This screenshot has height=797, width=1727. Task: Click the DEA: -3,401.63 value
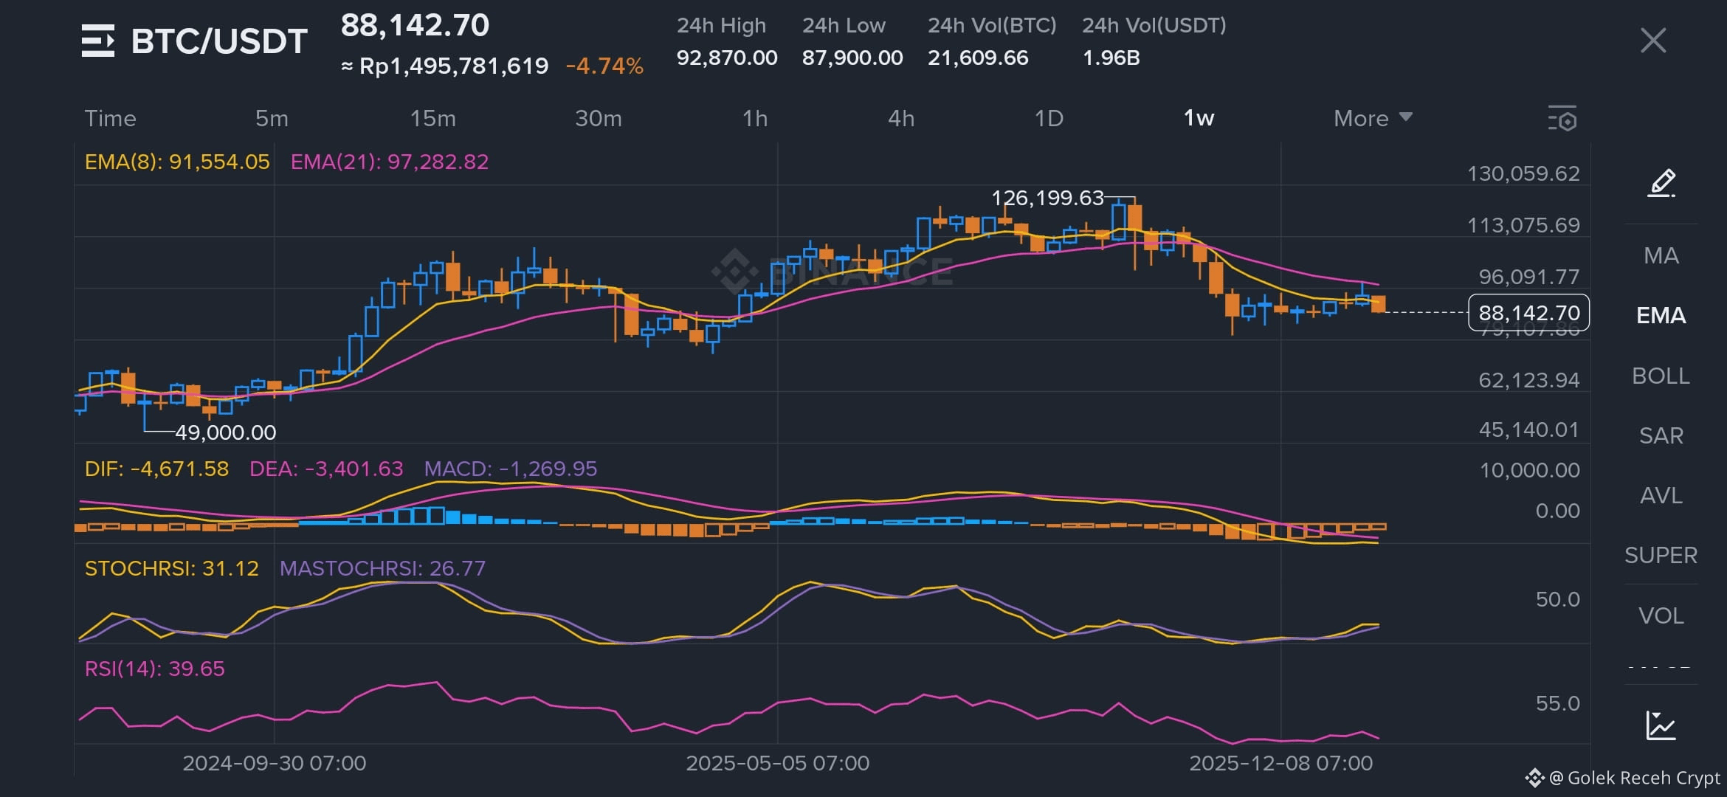pos(326,469)
